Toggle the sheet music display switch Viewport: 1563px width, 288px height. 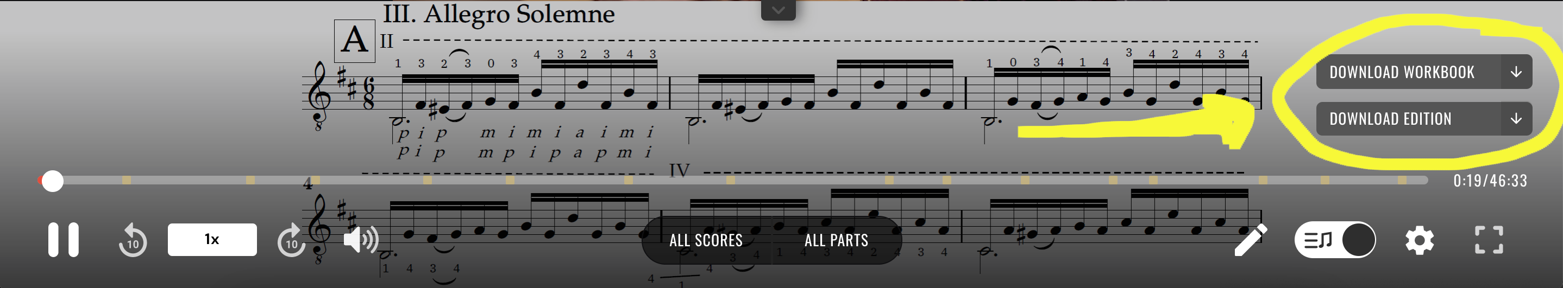click(x=1335, y=240)
